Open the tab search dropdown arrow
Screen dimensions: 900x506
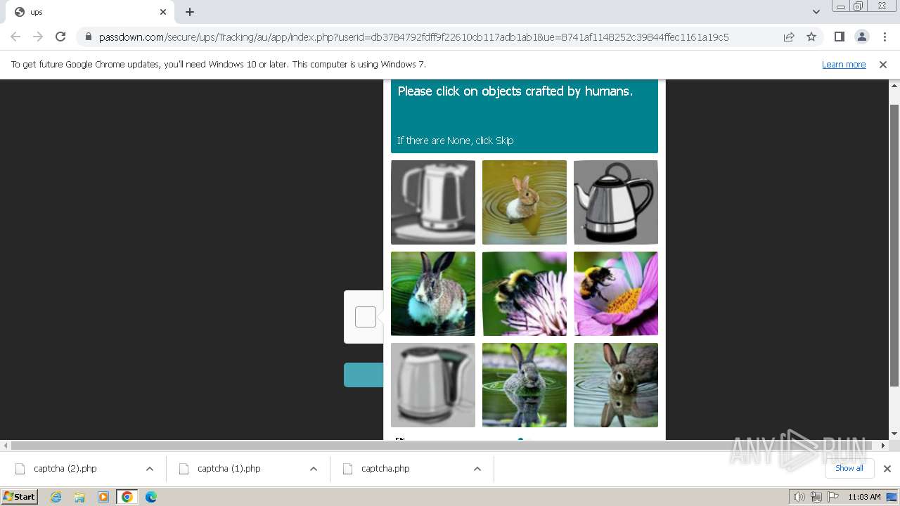(x=816, y=12)
